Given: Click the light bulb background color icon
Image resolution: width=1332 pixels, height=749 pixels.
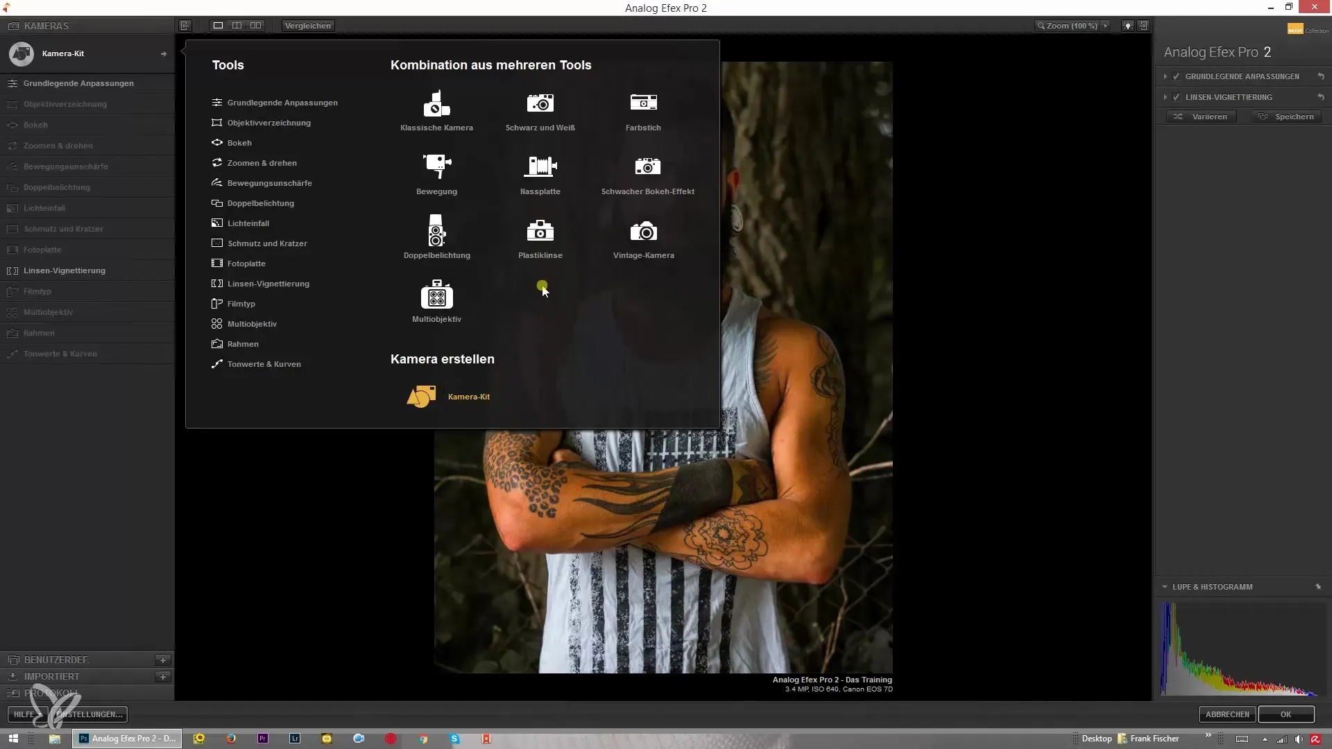Looking at the screenshot, I should coord(1128,26).
